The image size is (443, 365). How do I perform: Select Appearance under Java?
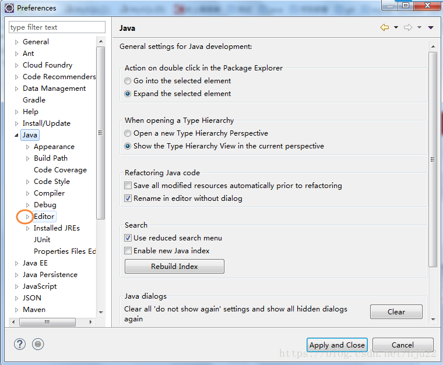[x=54, y=147]
